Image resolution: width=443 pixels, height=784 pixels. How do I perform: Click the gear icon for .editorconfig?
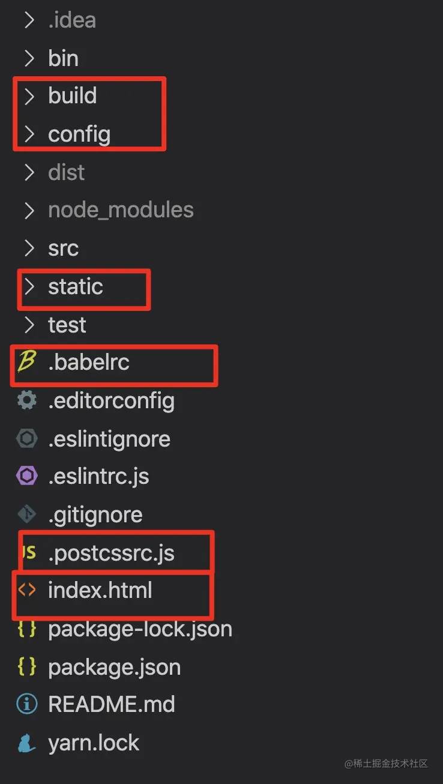(x=26, y=400)
